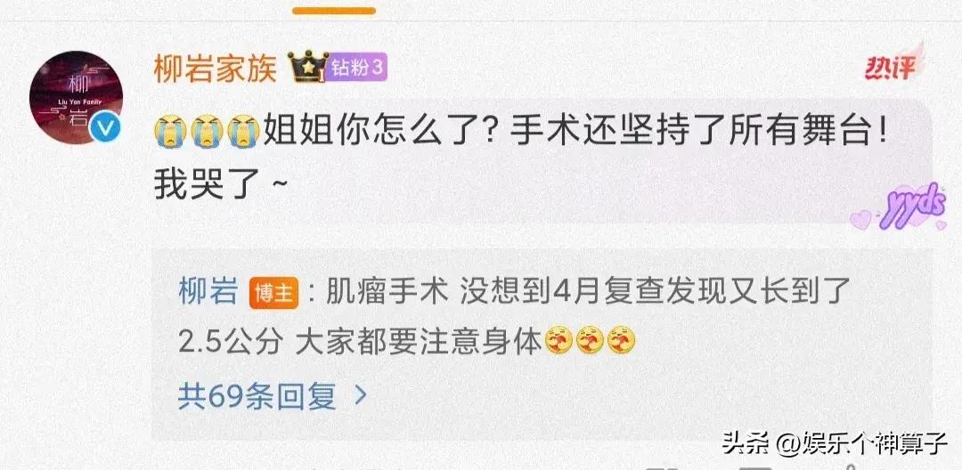Image resolution: width=962 pixels, height=470 pixels.
Task: Tap the crown membership icon
Action: point(308,67)
